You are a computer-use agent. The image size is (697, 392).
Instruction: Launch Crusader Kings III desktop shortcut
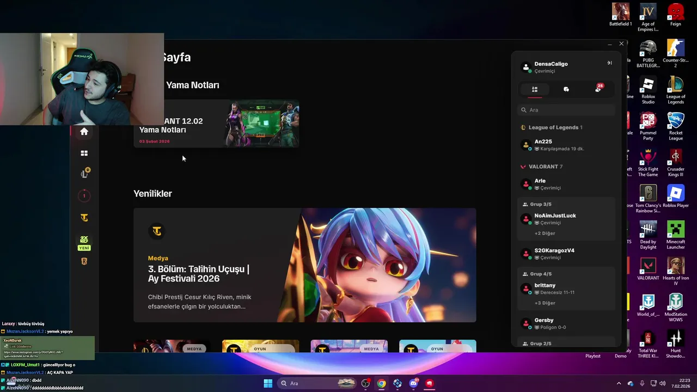(676, 163)
